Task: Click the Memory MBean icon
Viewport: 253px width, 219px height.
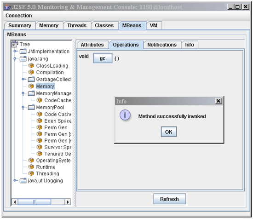Action: [x=31, y=86]
